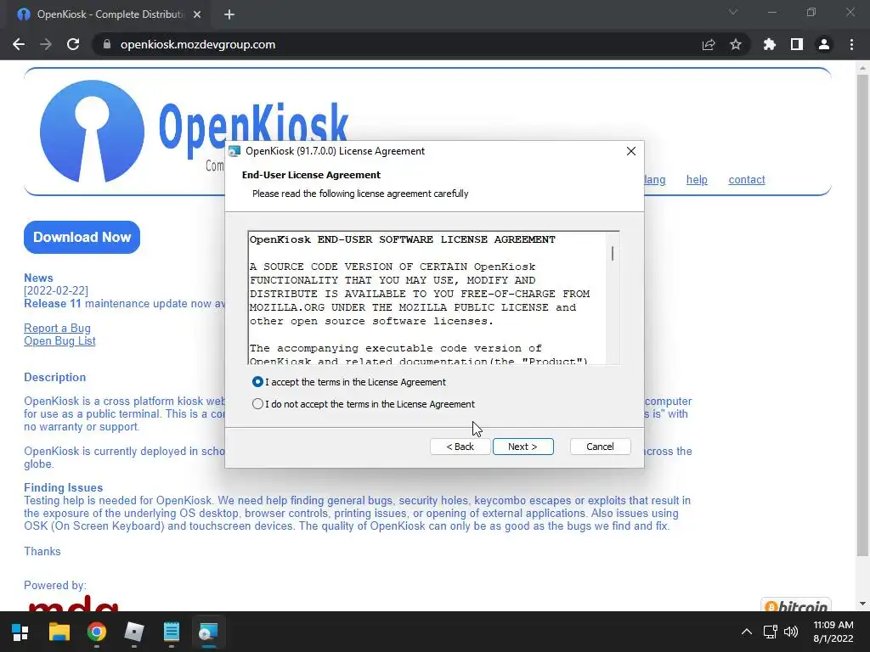Close the OpenKiosk browser tab
This screenshot has height=652, width=870.
pos(197,14)
